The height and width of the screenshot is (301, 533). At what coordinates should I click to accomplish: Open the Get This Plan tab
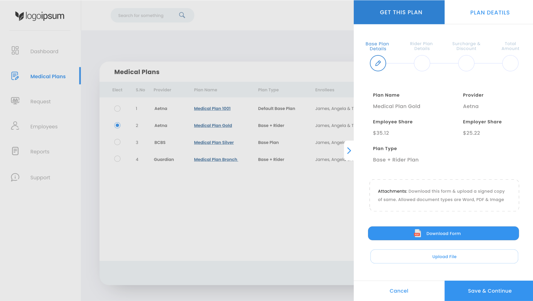click(401, 12)
